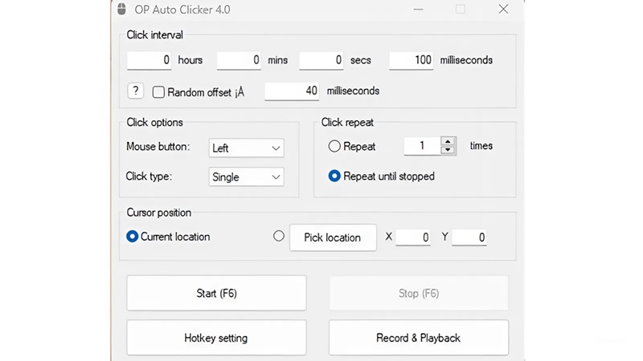The width and height of the screenshot is (643, 361).
Task: Click the Random offset milliseconds field
Action: 292,91
